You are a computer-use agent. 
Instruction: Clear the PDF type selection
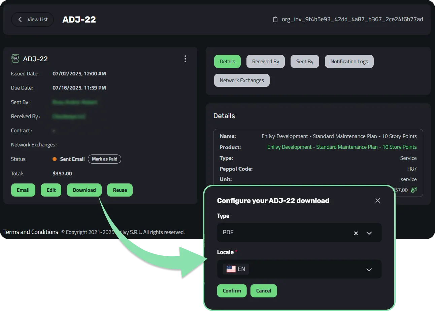[x=356, y=233]
